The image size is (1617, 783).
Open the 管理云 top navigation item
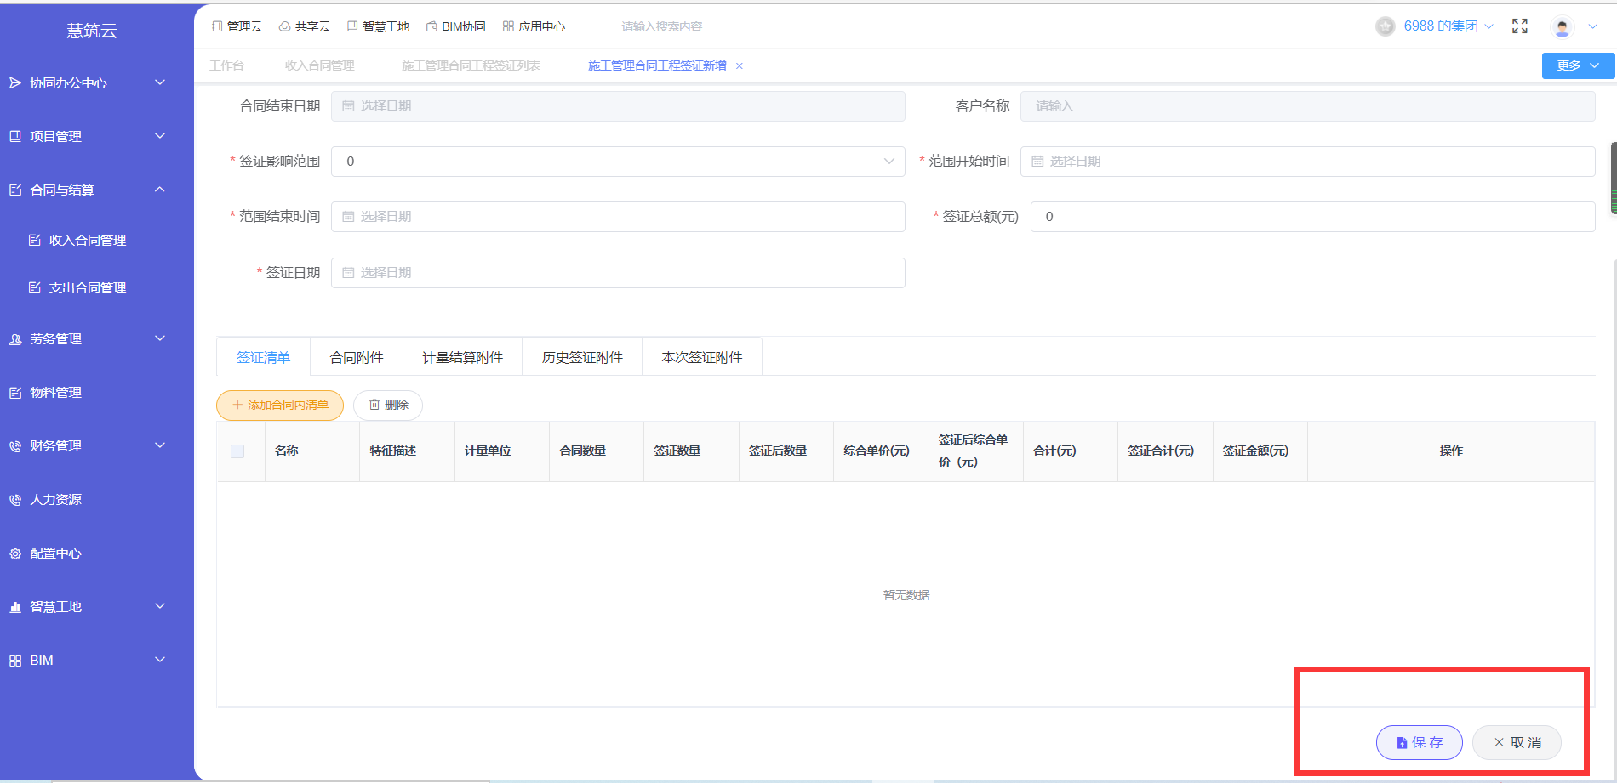click(237, 26)
